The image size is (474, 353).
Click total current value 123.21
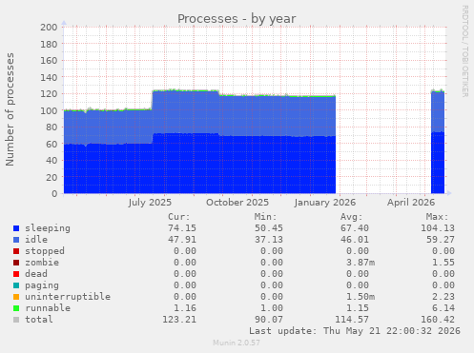(179, 320)
